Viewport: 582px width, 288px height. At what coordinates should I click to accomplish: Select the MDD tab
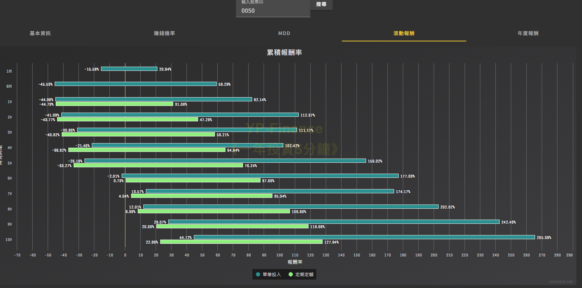point(284,33)
